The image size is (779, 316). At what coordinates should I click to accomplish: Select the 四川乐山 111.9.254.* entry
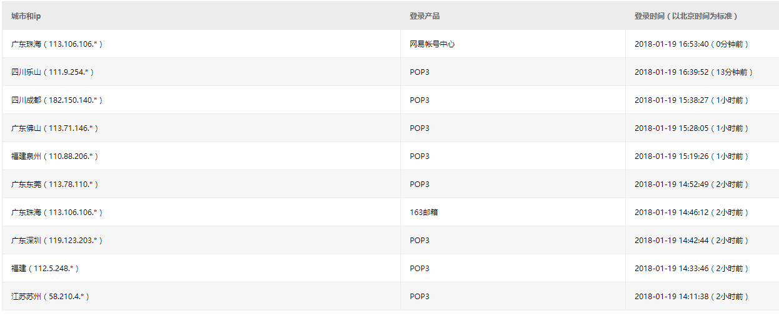pyautogui.click(x=52, y=72)
